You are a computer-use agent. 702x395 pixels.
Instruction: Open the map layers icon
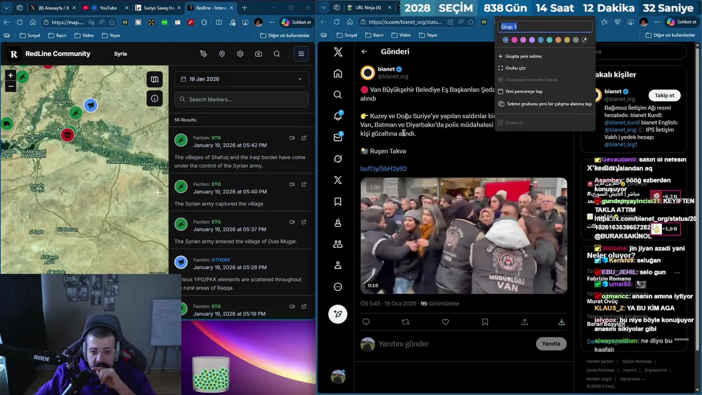(x=155, y=79)
